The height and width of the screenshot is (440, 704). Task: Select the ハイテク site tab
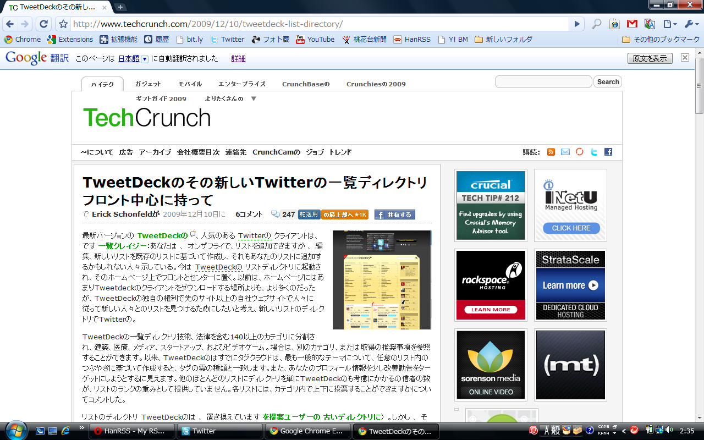coord(102,84)
